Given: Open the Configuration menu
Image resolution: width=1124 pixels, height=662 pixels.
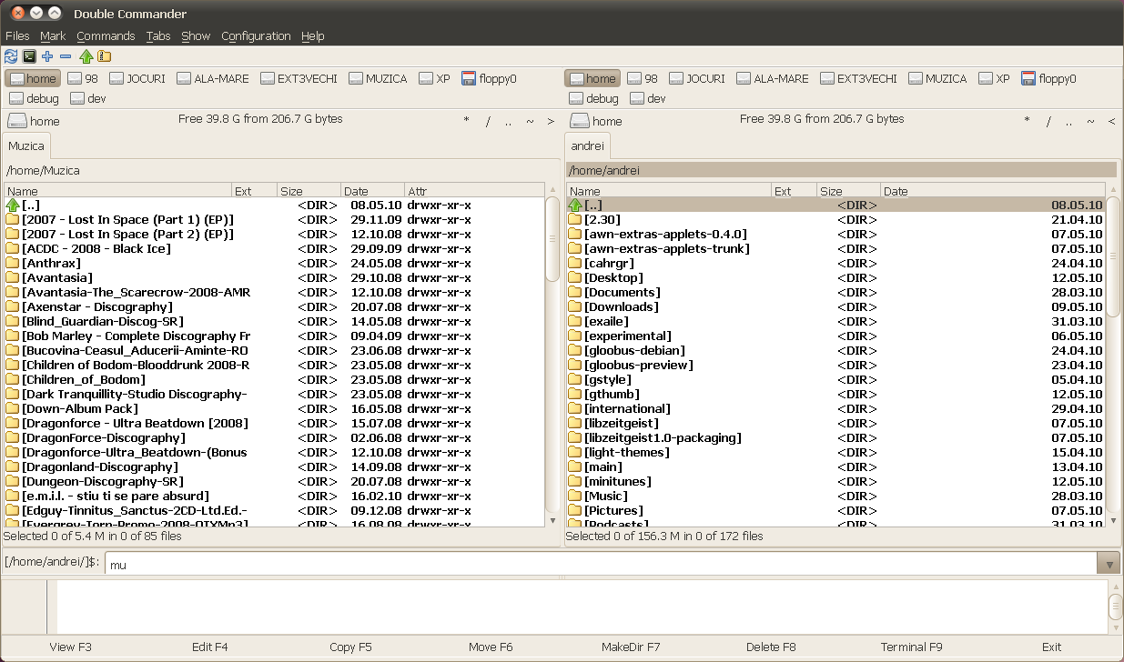Looking at the screenshot, I should (256, 35).
